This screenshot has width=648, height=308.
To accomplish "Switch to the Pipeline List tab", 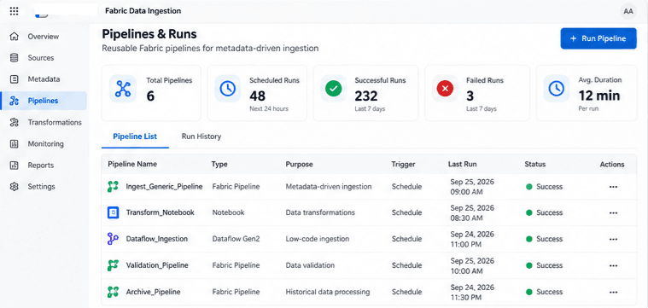I will tap(135, 137).
